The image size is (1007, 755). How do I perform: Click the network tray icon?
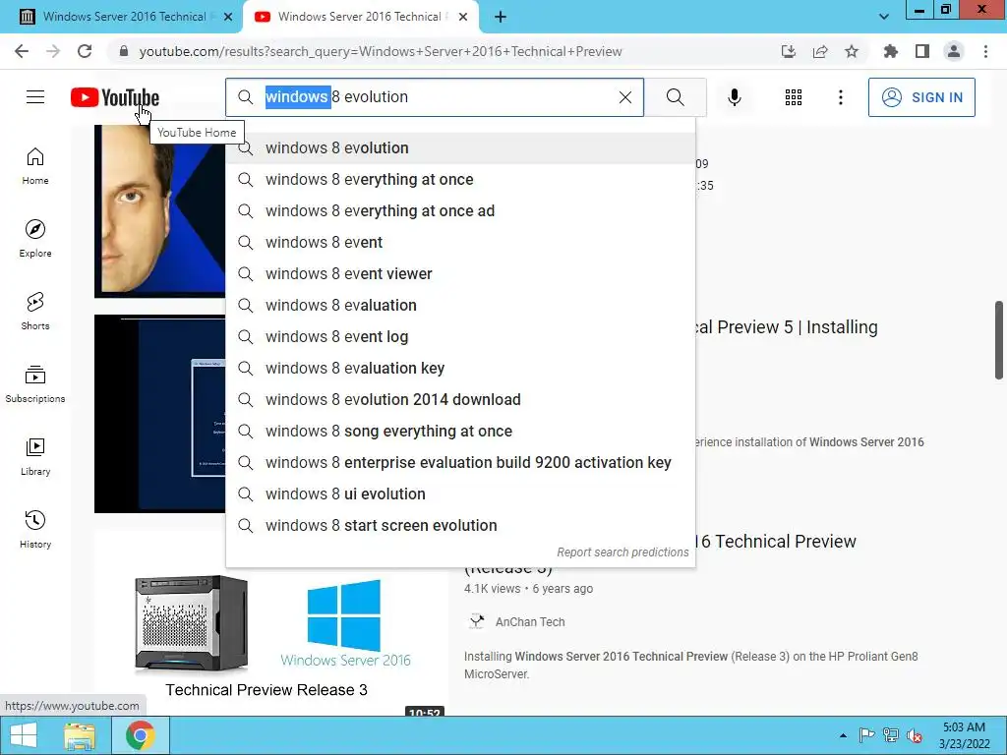[890, 735]
